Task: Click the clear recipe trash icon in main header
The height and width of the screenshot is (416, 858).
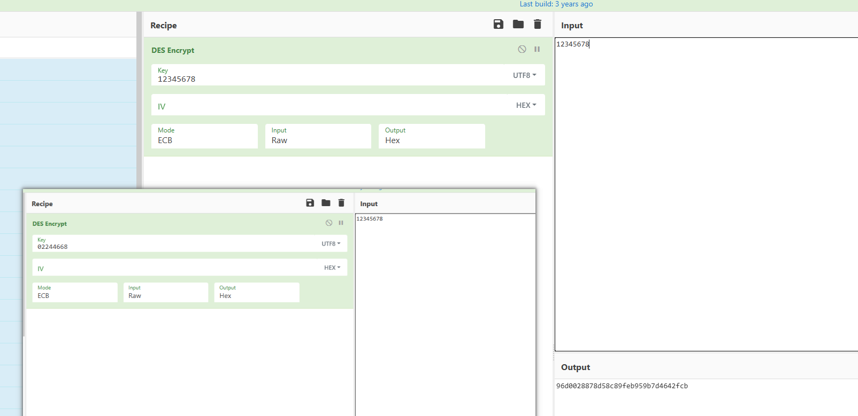Action: coord(538,24)
